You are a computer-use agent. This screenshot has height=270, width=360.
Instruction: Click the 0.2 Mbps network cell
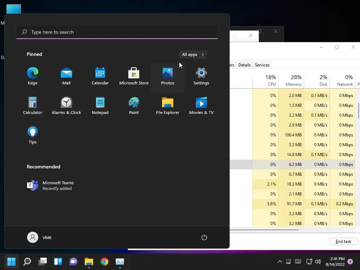coord(342,204)
